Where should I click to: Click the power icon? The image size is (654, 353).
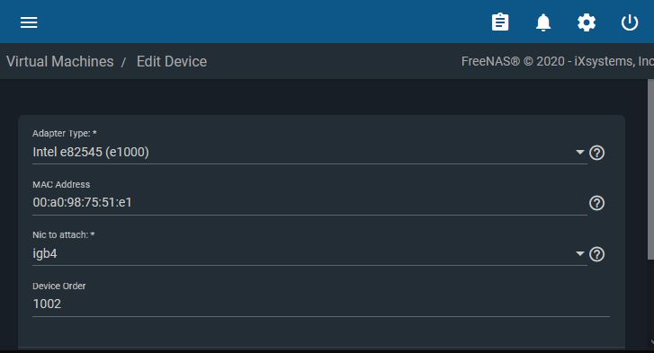coord(630,22)
